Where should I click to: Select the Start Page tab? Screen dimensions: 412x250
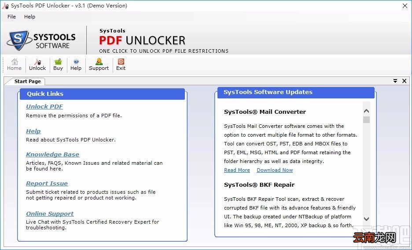point(27,81)
